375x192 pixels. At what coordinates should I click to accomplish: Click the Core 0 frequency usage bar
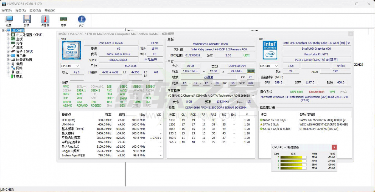pos(293,157)
